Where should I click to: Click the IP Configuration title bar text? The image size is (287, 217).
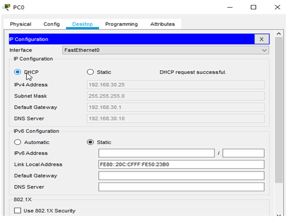point(29,39)
